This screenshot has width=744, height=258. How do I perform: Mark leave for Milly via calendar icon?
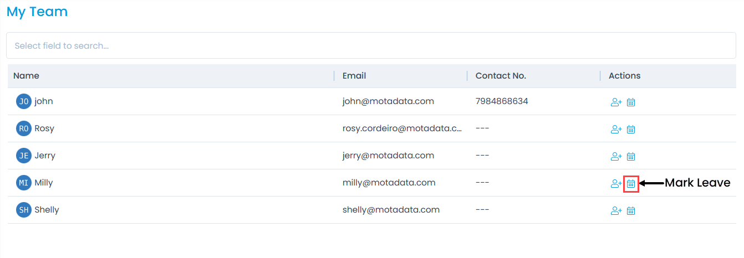(631, 184)
